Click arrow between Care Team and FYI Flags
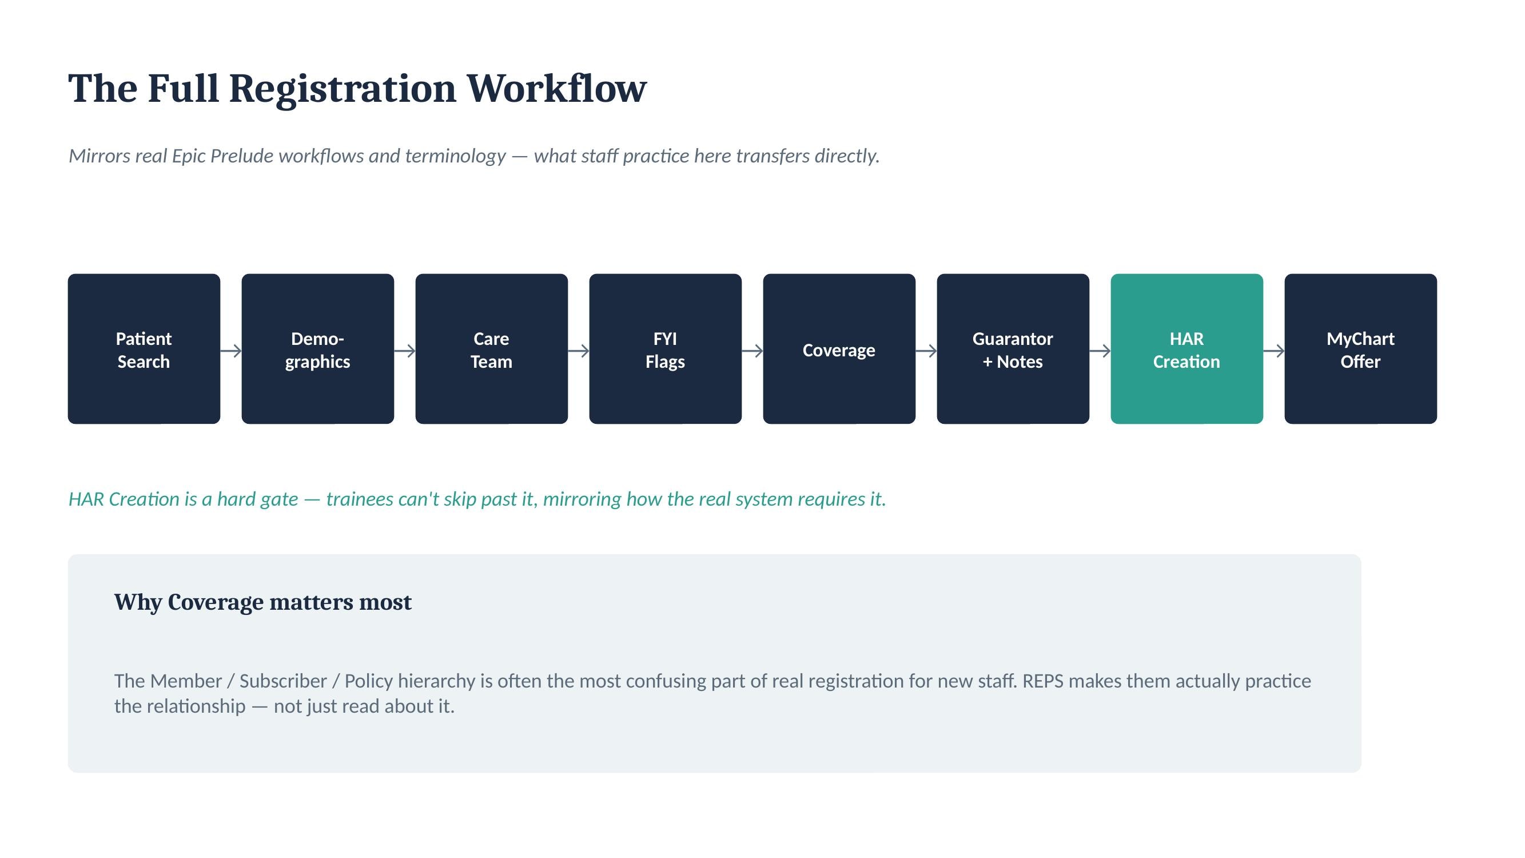 point(579,351)
